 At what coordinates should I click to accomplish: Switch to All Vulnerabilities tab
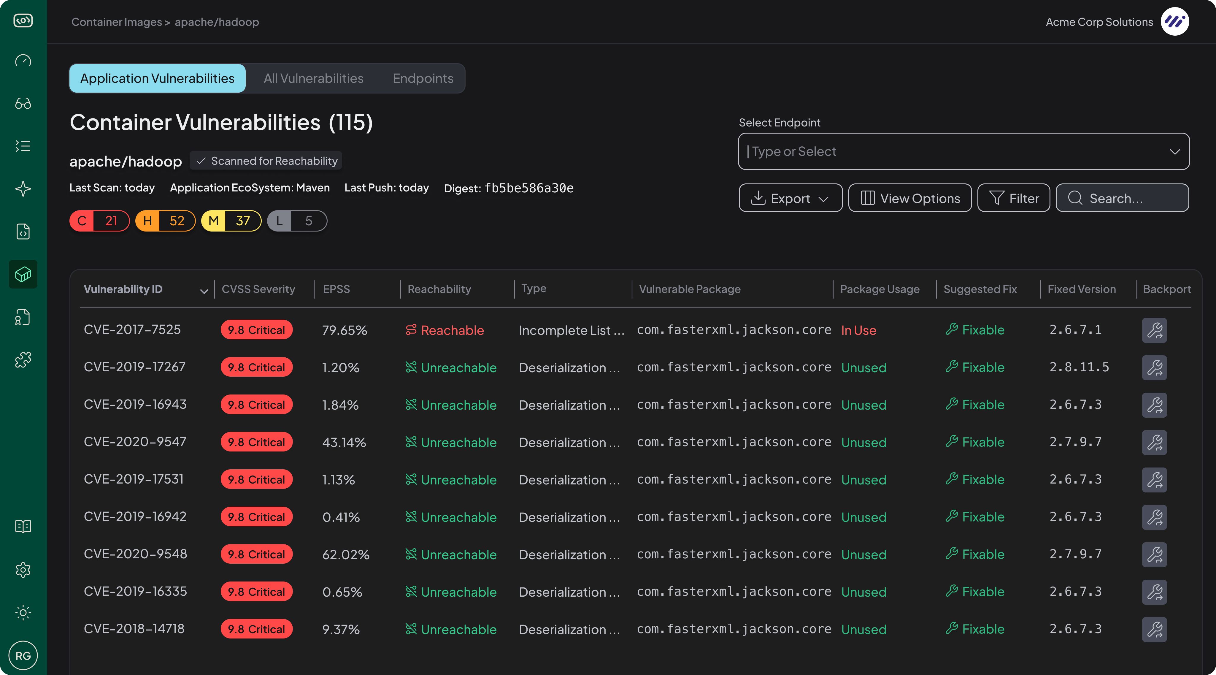(313, 78)
